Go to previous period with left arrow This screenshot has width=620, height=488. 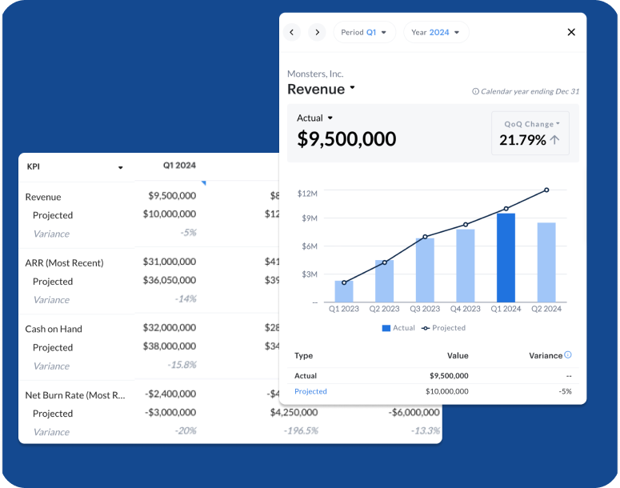pos(292,33)
